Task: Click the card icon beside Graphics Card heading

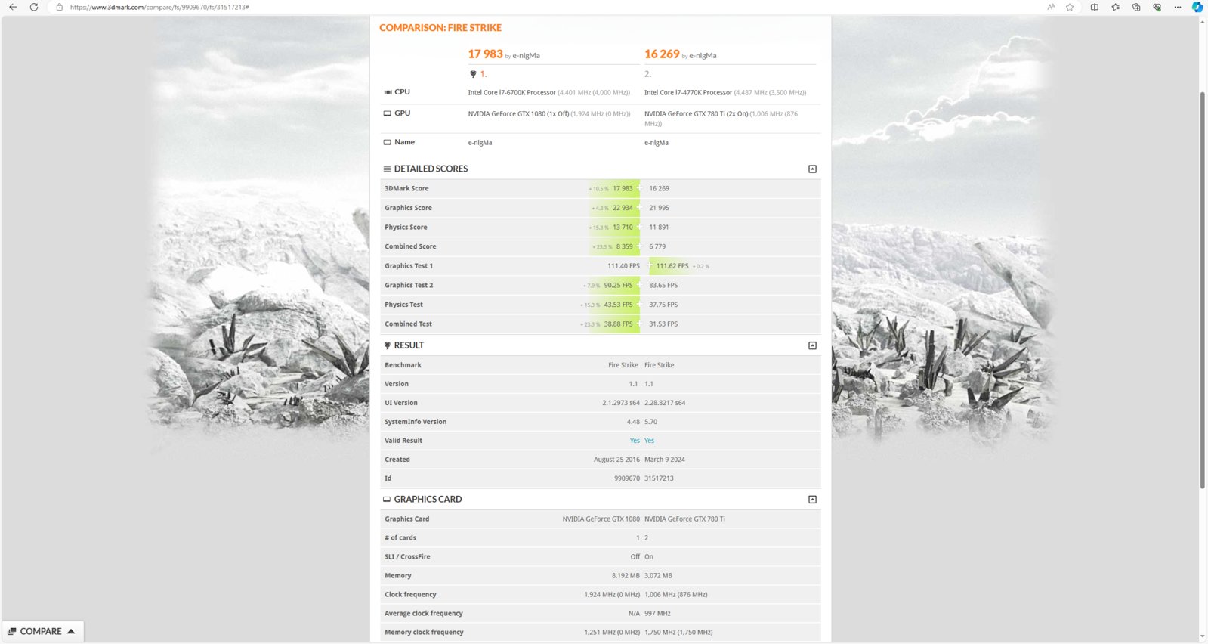Action: (x=388, y=500)
